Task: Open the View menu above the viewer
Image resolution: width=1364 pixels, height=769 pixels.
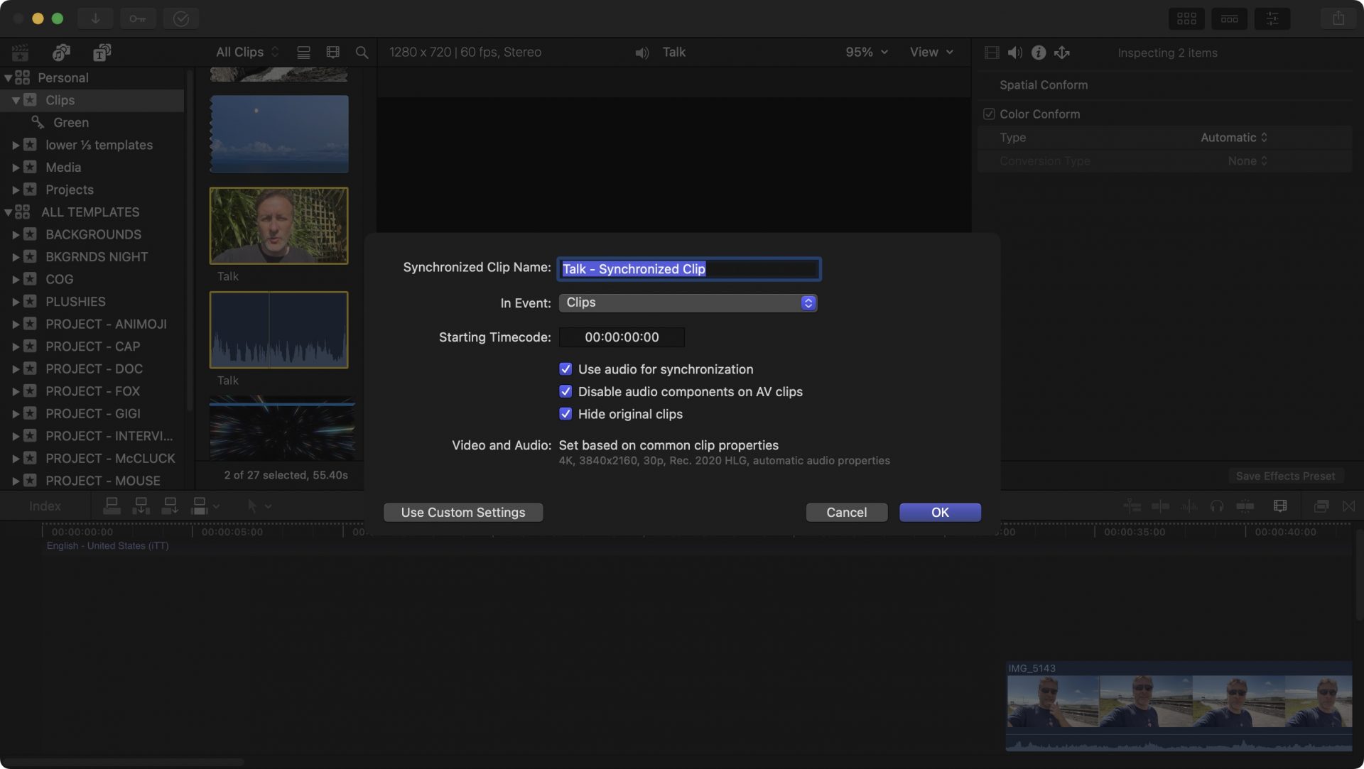Action: [x=931, y=52]
